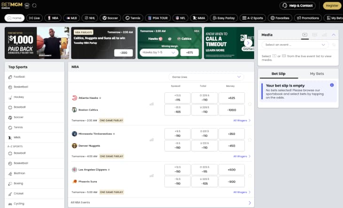The width and height of the screenshot is (343, 208).
Task: Open the Favorites navigation tab
Action: coord(280,18)
